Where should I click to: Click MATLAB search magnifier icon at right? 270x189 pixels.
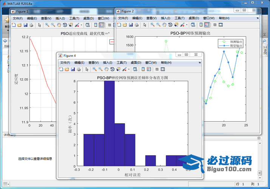(x=264, y=41)
